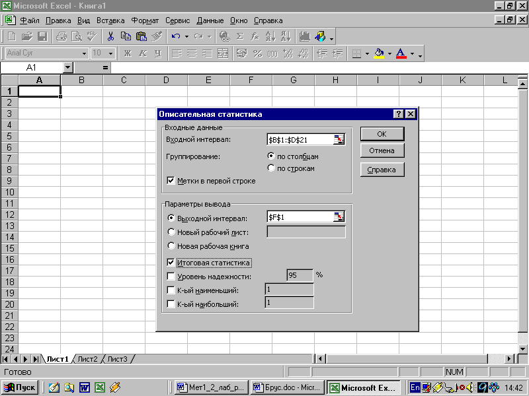Enable 'Уровень надежности' checkbox
Screen dimensions: 529x396
coord(171,277)
